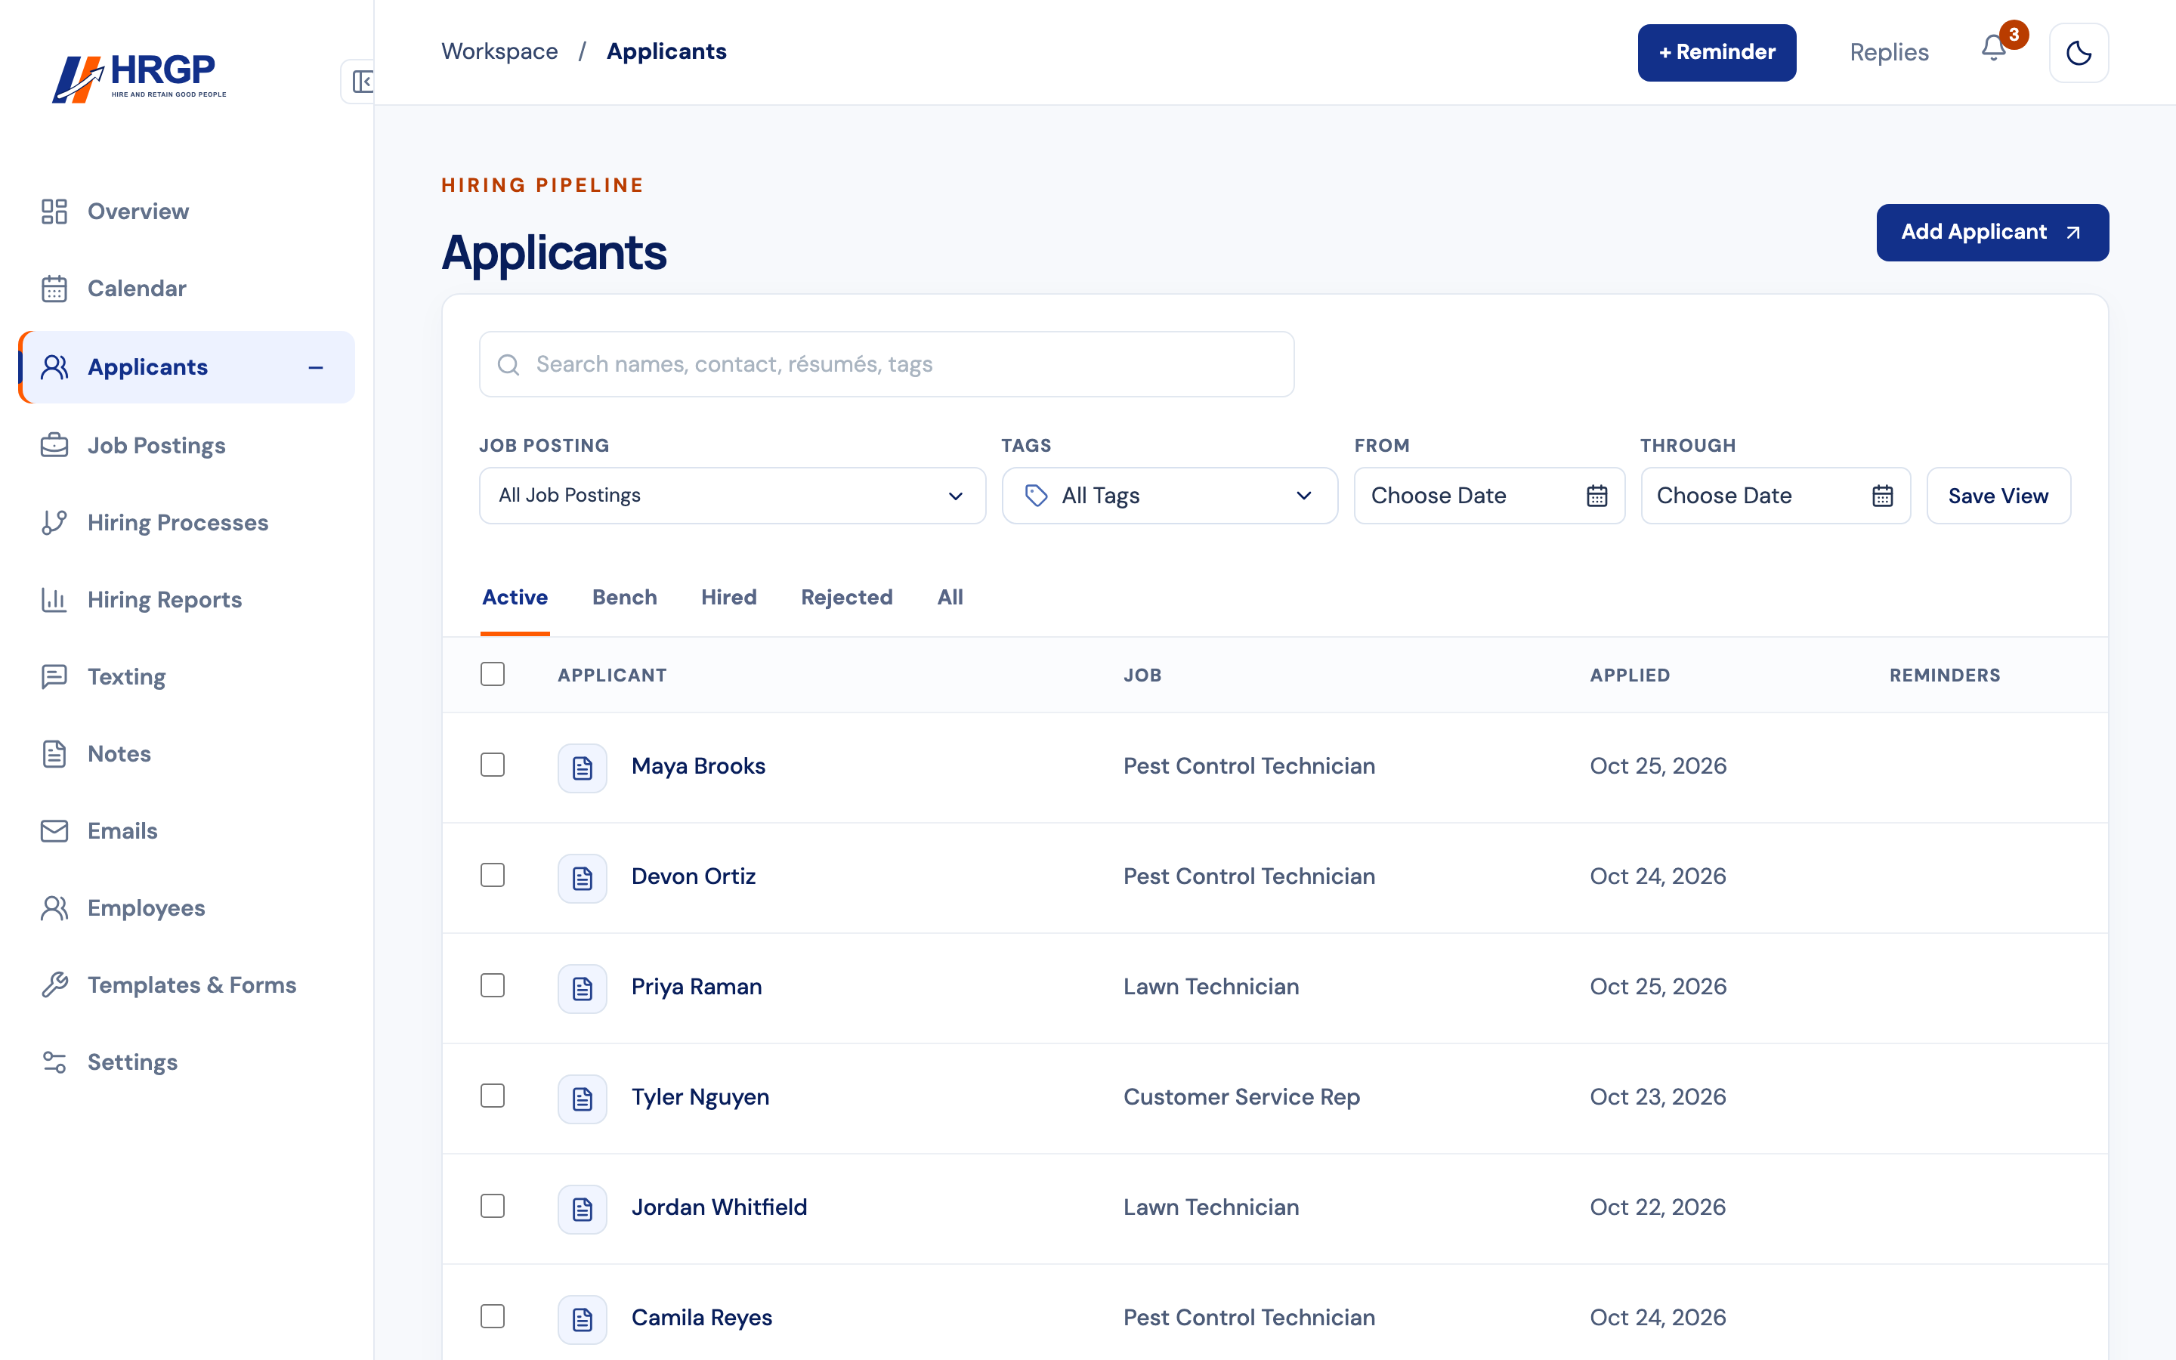Click the HRGP logo

coord(139,79)
